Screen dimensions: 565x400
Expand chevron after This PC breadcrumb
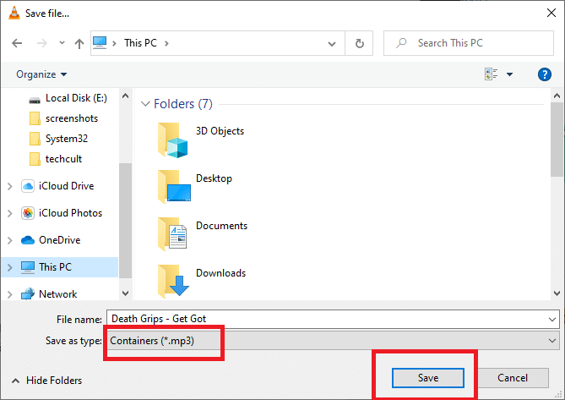[x=166, y=43]
